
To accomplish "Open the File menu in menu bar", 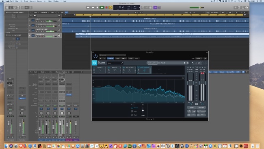I will pyautogui.click(x=17, y=1).
